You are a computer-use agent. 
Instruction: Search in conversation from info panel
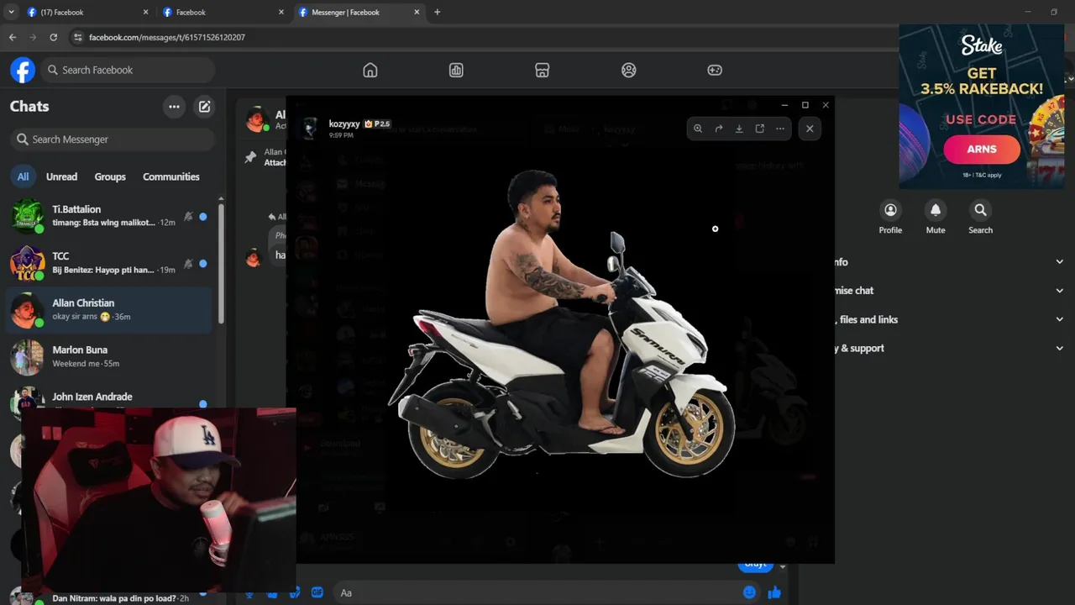coord(980,217)
